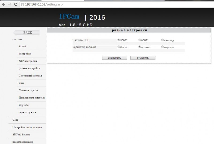Screen dimensions: 214x144
Task: Collapse the система menu section
Action: (17, 39)
